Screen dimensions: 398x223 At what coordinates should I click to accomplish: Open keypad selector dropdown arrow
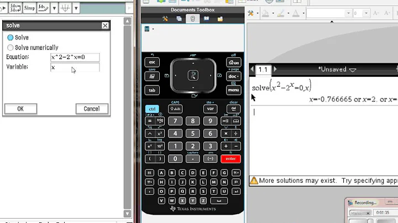pyautogui.click(x=153, y=29)
